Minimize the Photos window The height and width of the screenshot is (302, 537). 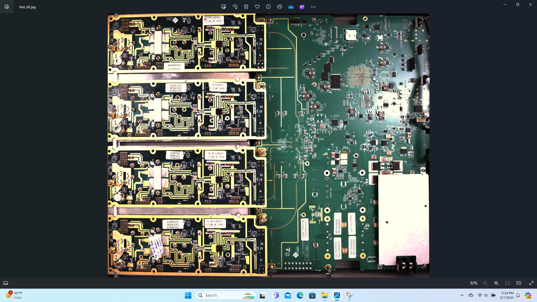505,4
